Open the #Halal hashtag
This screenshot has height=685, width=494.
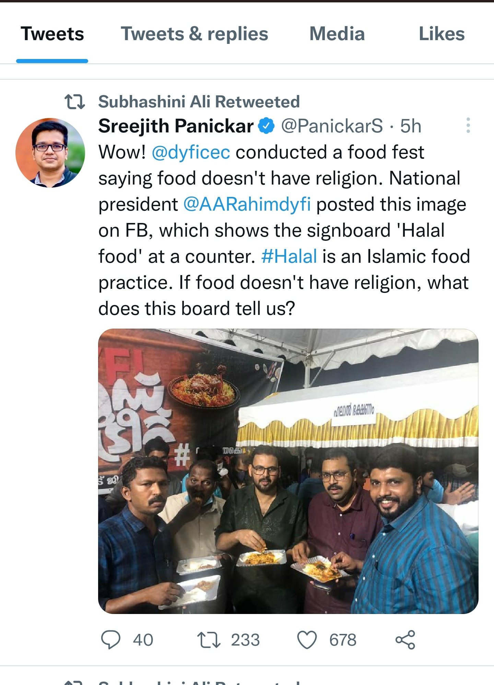(289, 257)
